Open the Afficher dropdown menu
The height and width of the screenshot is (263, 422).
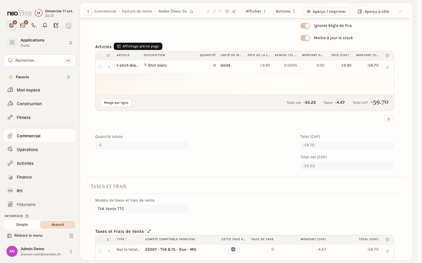click(x=256, y=11)
